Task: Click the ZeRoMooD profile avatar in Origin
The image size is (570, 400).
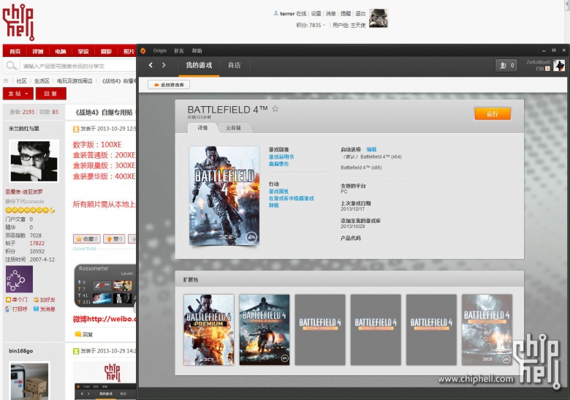Action: pos(559,66)
